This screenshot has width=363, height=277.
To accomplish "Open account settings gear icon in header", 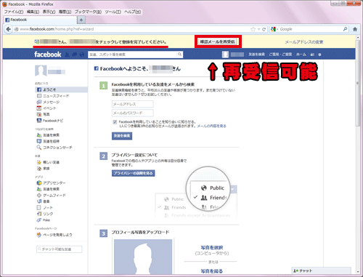I will pos(319,55).
